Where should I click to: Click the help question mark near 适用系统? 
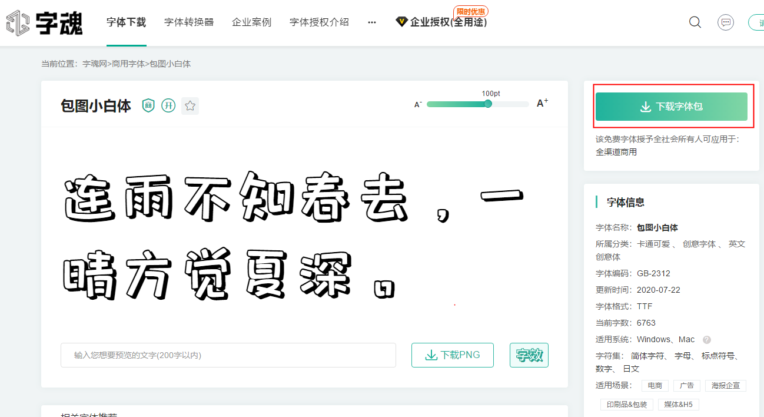pyautogui.click(x=707, y=340)
